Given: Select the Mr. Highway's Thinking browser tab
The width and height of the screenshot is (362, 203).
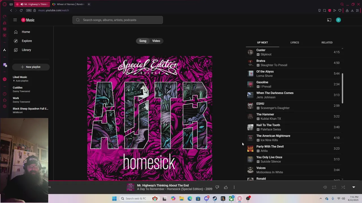Looking at the screenshot, I should [x=32, y=4].
